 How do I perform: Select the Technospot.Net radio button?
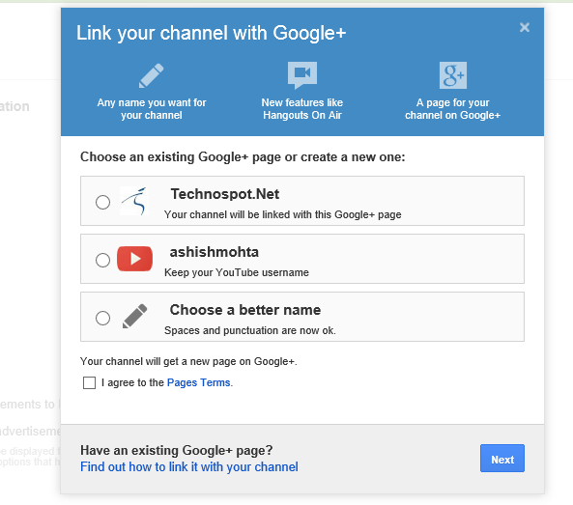click(x=102, y=202)
